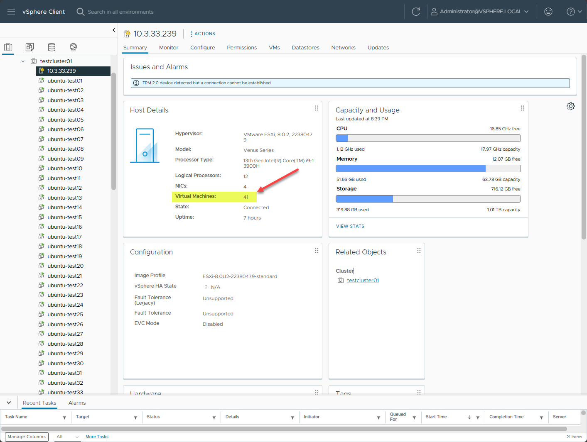The image size is (587, 442).
Task: Collapse the left navigation sidebar
Action: 114,30
